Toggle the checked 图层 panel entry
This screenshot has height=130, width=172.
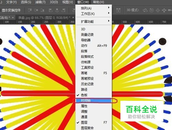pos(94,122)
